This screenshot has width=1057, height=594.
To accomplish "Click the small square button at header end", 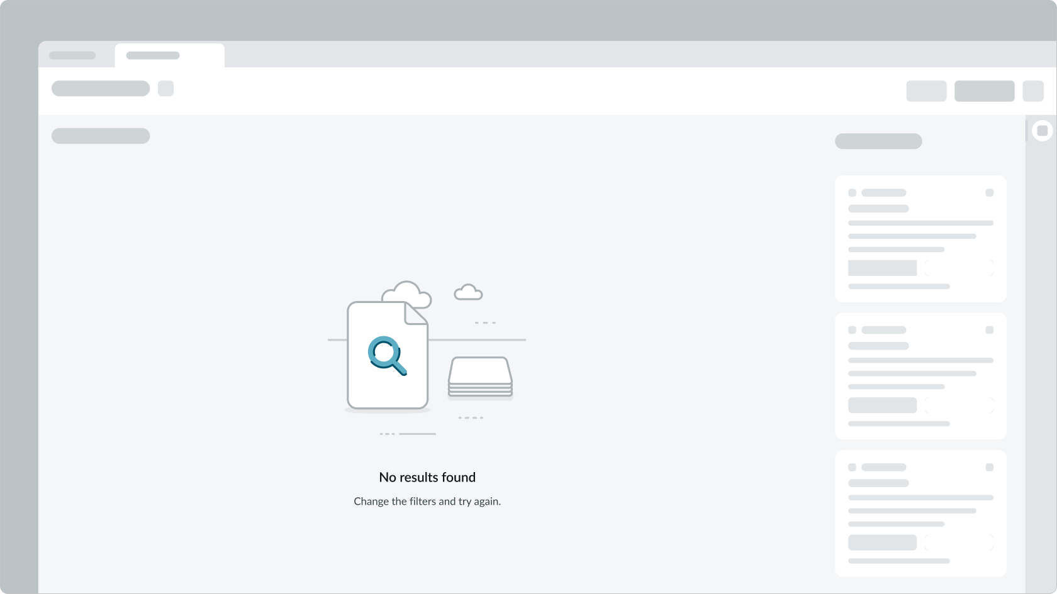I will [1033, 91].
